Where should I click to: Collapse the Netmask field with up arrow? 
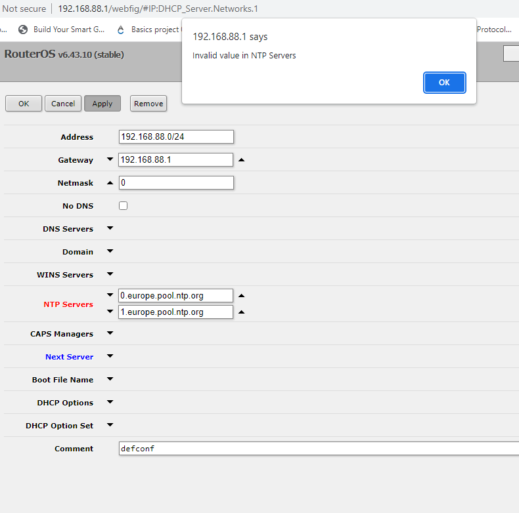(110, 183)
